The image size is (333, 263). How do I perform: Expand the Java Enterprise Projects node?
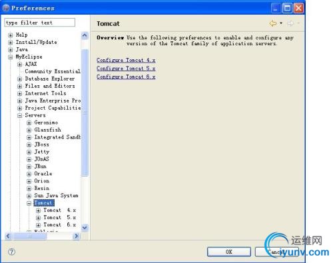point(19,101)
